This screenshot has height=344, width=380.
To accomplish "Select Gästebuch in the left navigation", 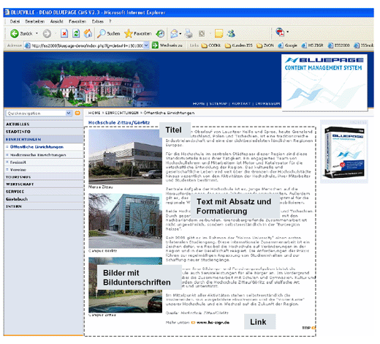I will click(17, 199).
